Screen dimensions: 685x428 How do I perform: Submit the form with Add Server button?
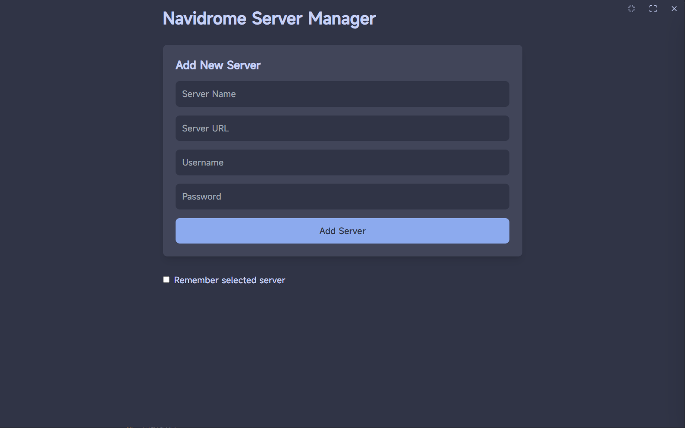tap(342, 231)
